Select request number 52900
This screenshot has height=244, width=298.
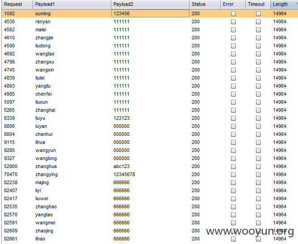click(11, 166)
